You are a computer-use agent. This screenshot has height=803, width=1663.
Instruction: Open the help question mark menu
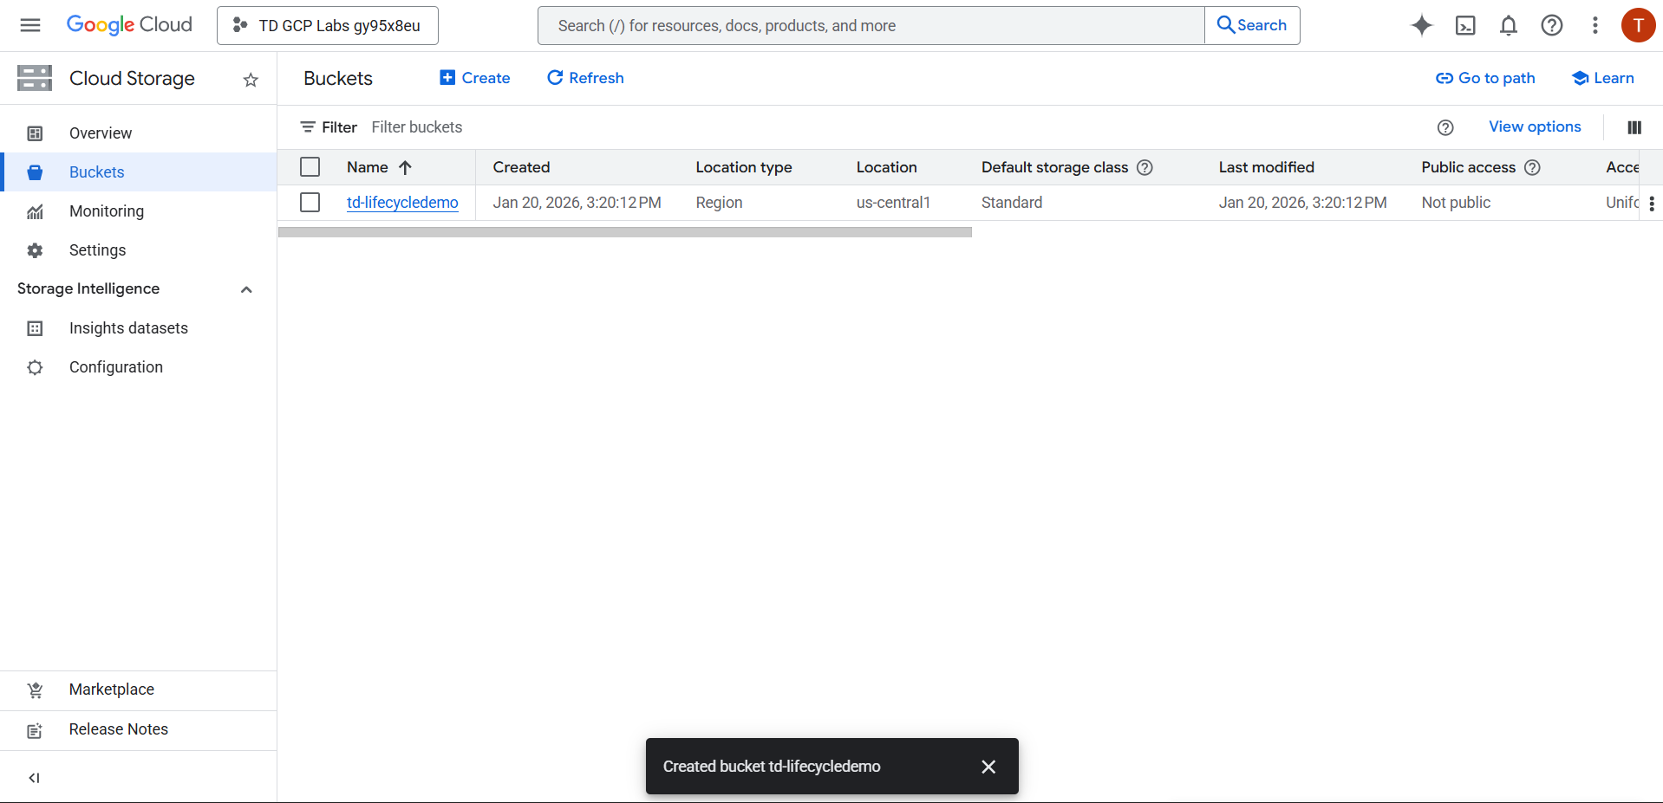click(1552, 26)
